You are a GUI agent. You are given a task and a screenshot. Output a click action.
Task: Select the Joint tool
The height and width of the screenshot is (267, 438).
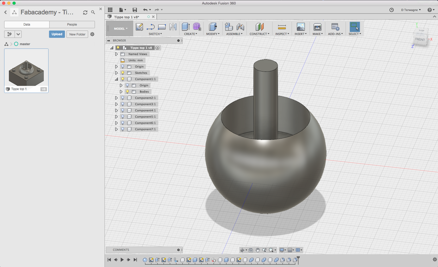[x=240, y=27]
